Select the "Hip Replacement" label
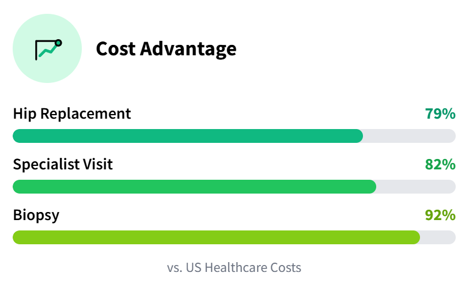473x299 pixels. [72, 113]
